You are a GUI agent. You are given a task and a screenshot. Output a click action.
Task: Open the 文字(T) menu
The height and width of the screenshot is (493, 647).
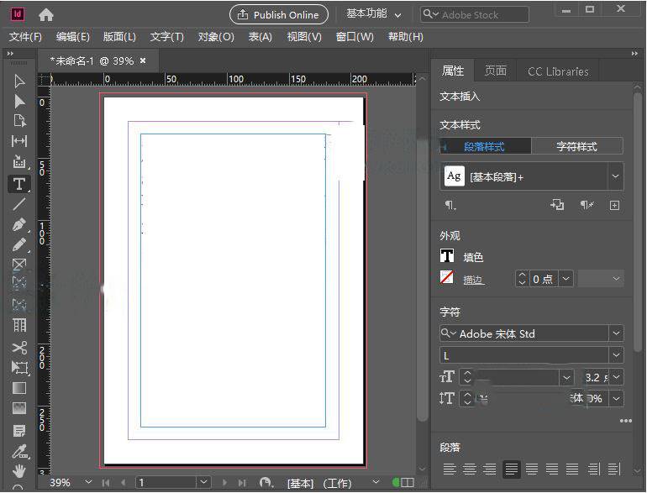[x=166, y=37]
